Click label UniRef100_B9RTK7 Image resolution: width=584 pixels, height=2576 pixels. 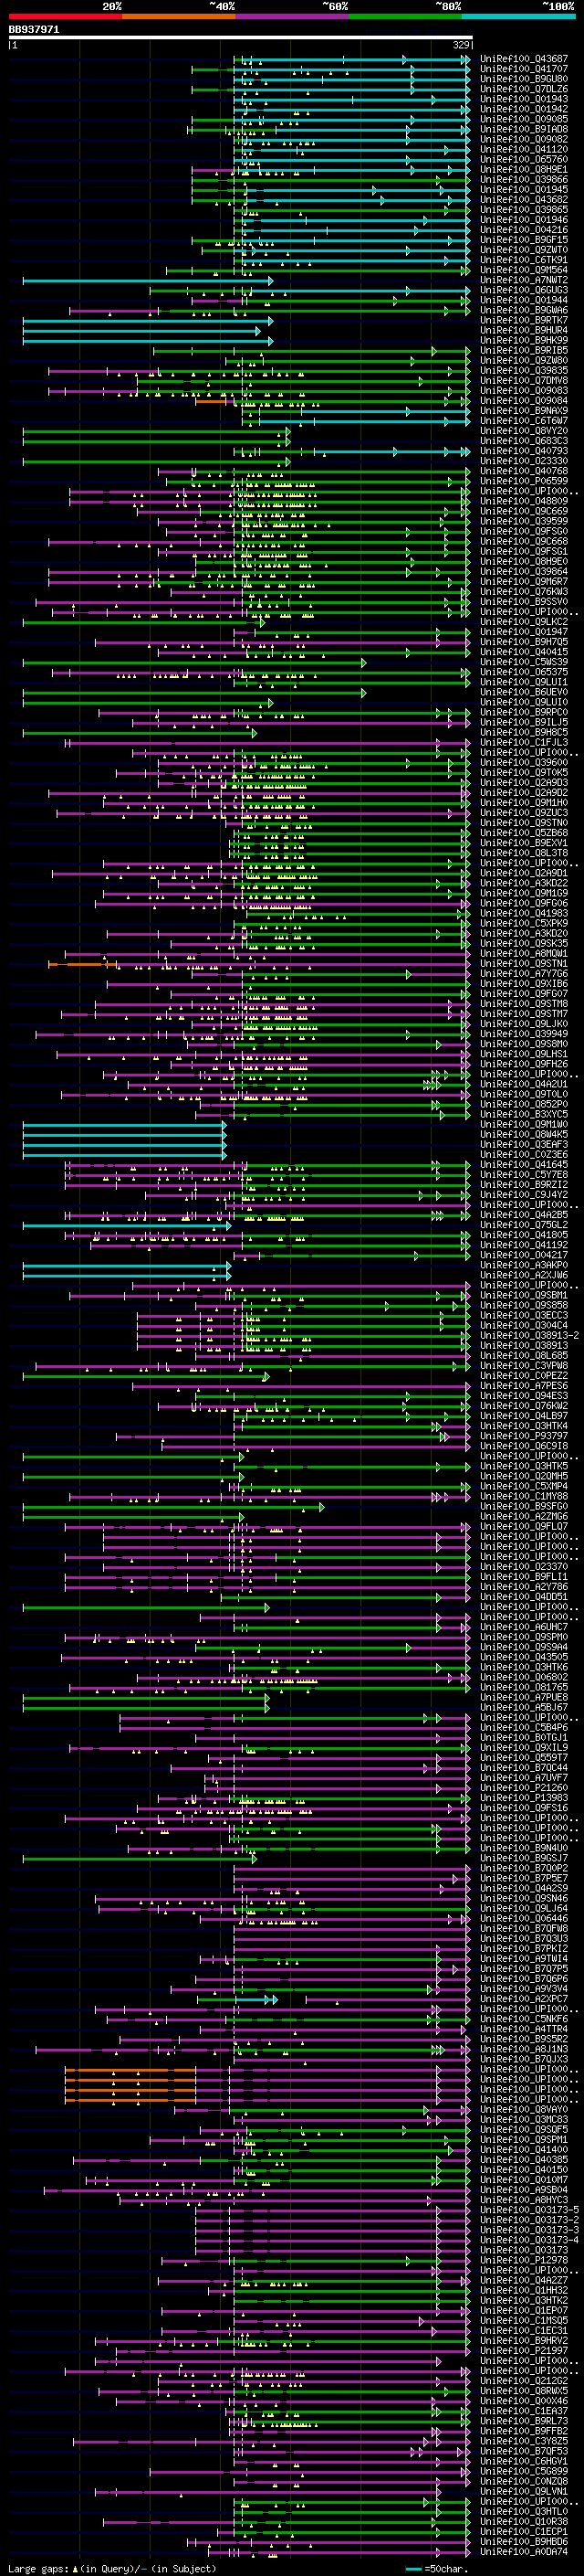coord(524,320)
